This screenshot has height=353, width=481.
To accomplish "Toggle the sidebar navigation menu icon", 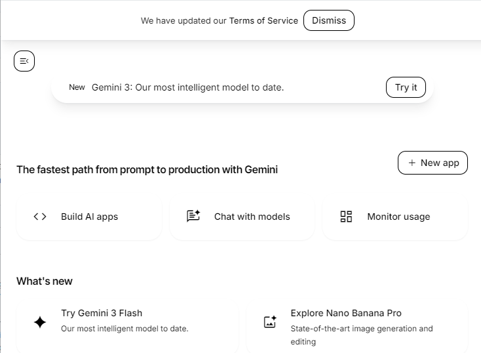I will tap(24, 61).
